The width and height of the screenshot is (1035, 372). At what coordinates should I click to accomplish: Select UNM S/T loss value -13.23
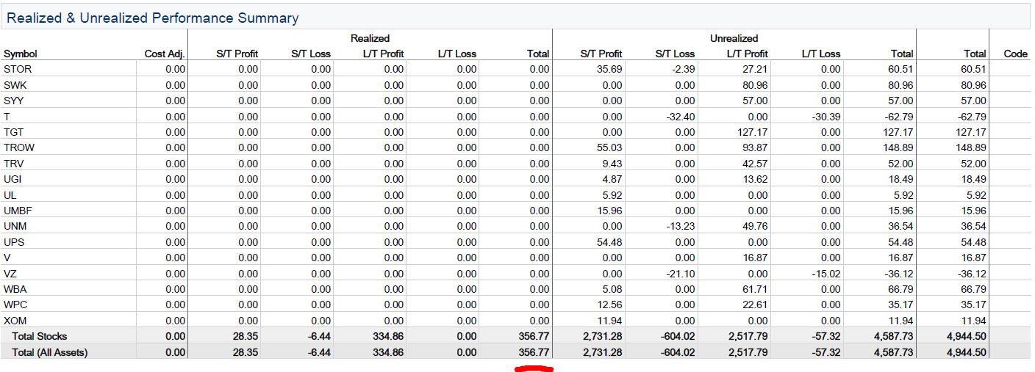tap(679, 226)
